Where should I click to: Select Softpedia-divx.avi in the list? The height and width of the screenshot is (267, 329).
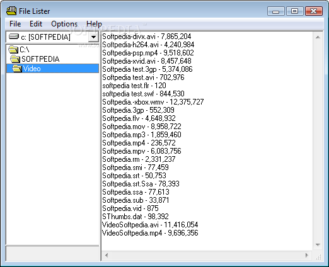point(147,37)
